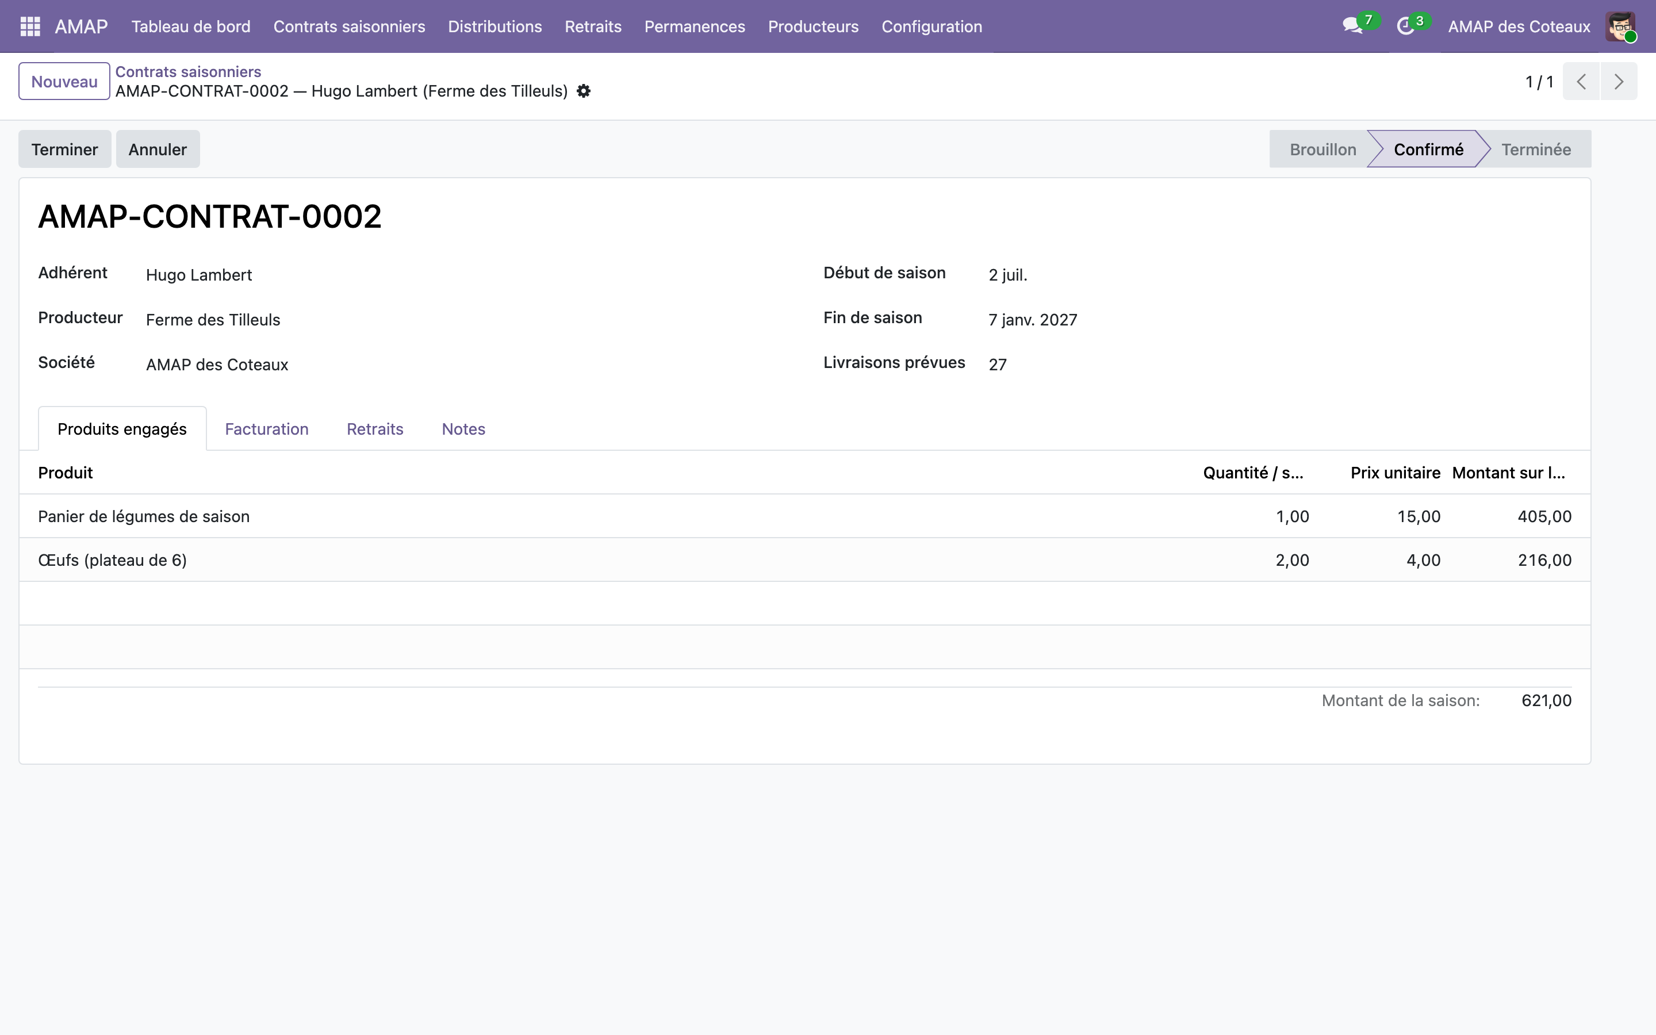Open the Œufs (plateau de 6) row
Viewport: 1656px width, 1035px height.
[x=805, y=560]
